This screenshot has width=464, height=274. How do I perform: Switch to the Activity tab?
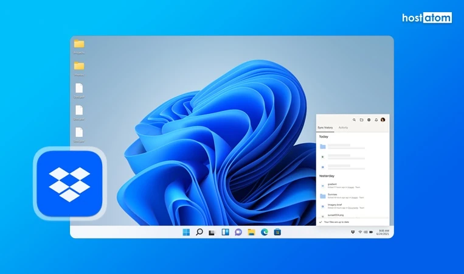tap(343, 128)
